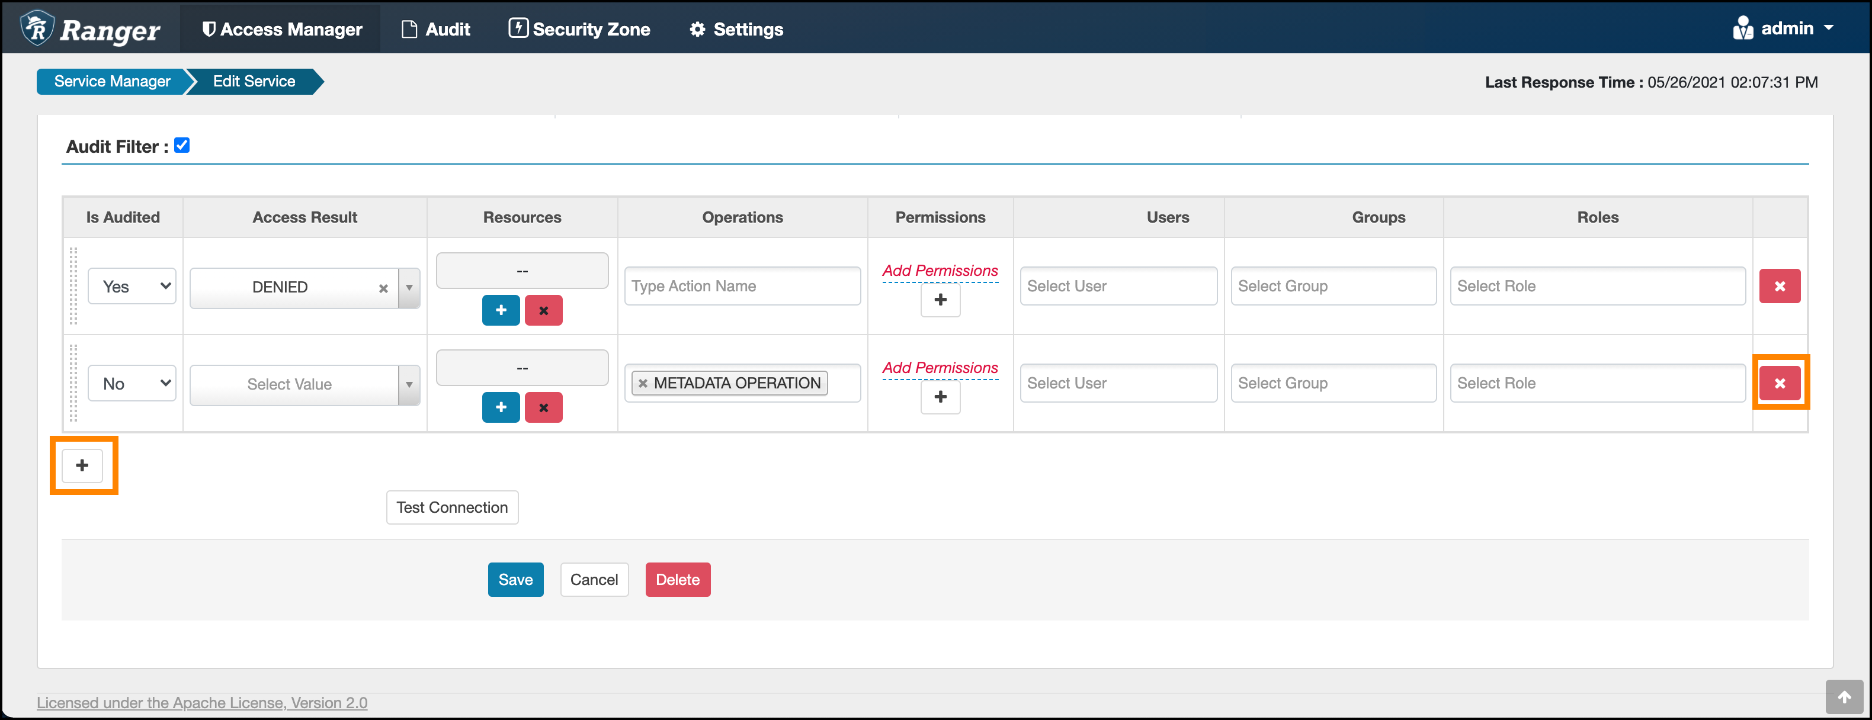Uncheck the Audit Filter checkbox

coord(182,145)
